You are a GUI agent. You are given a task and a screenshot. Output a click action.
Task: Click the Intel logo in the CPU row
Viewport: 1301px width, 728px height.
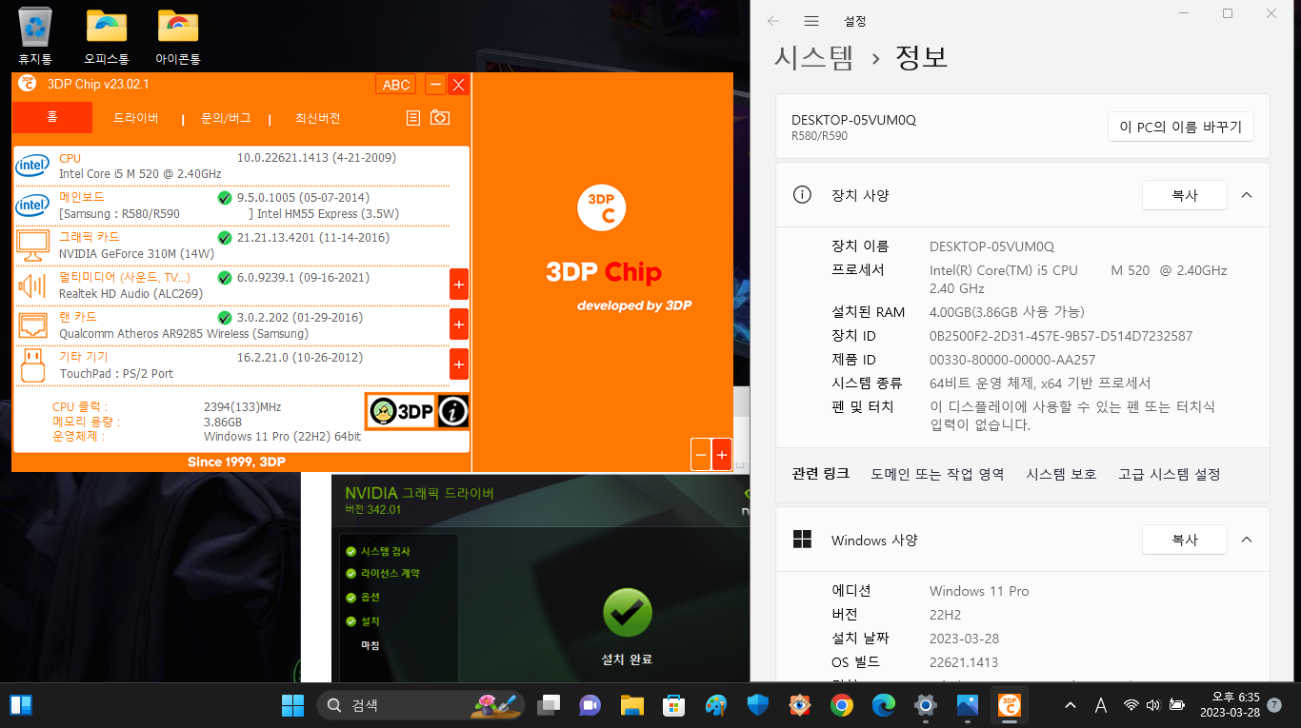pos(32,166)
